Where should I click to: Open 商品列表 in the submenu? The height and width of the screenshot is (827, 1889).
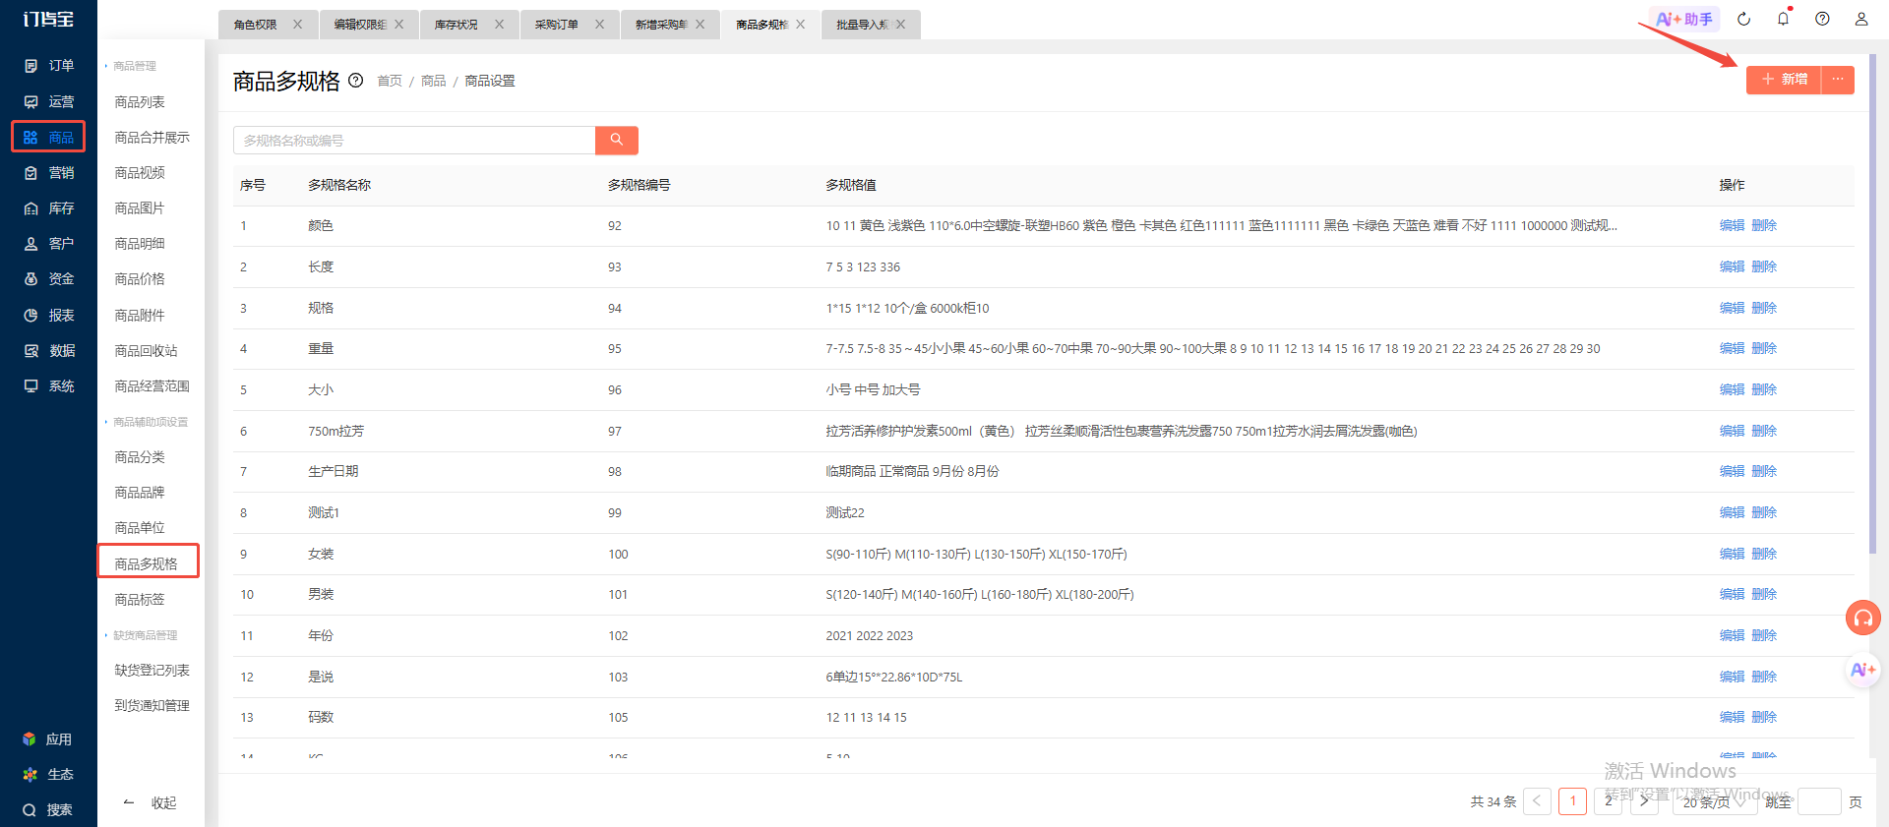pos(140,102)
